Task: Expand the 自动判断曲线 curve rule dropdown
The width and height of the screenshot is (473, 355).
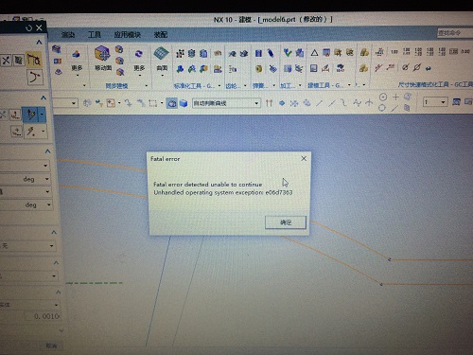Action: (256, 103)
